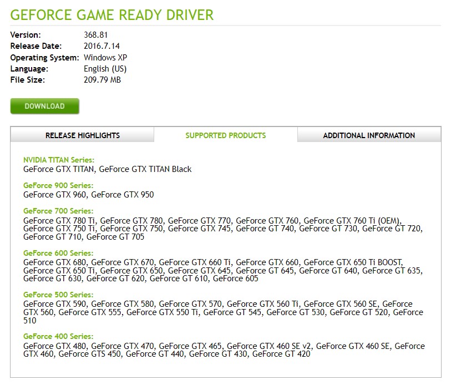Click the Version: label
The image size is (451, 385).
click(26, 35)
